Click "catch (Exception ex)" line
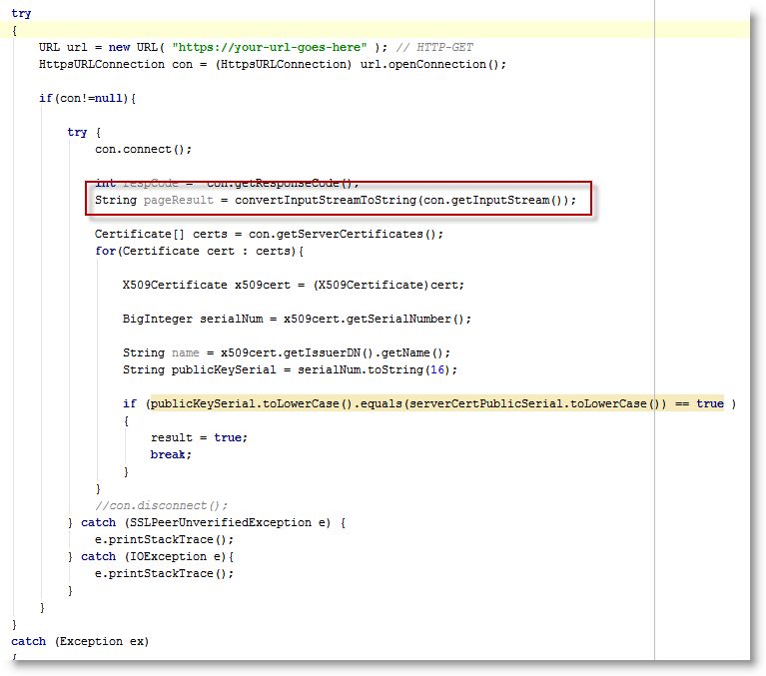The image size is (766, 676). click(80, 641)
